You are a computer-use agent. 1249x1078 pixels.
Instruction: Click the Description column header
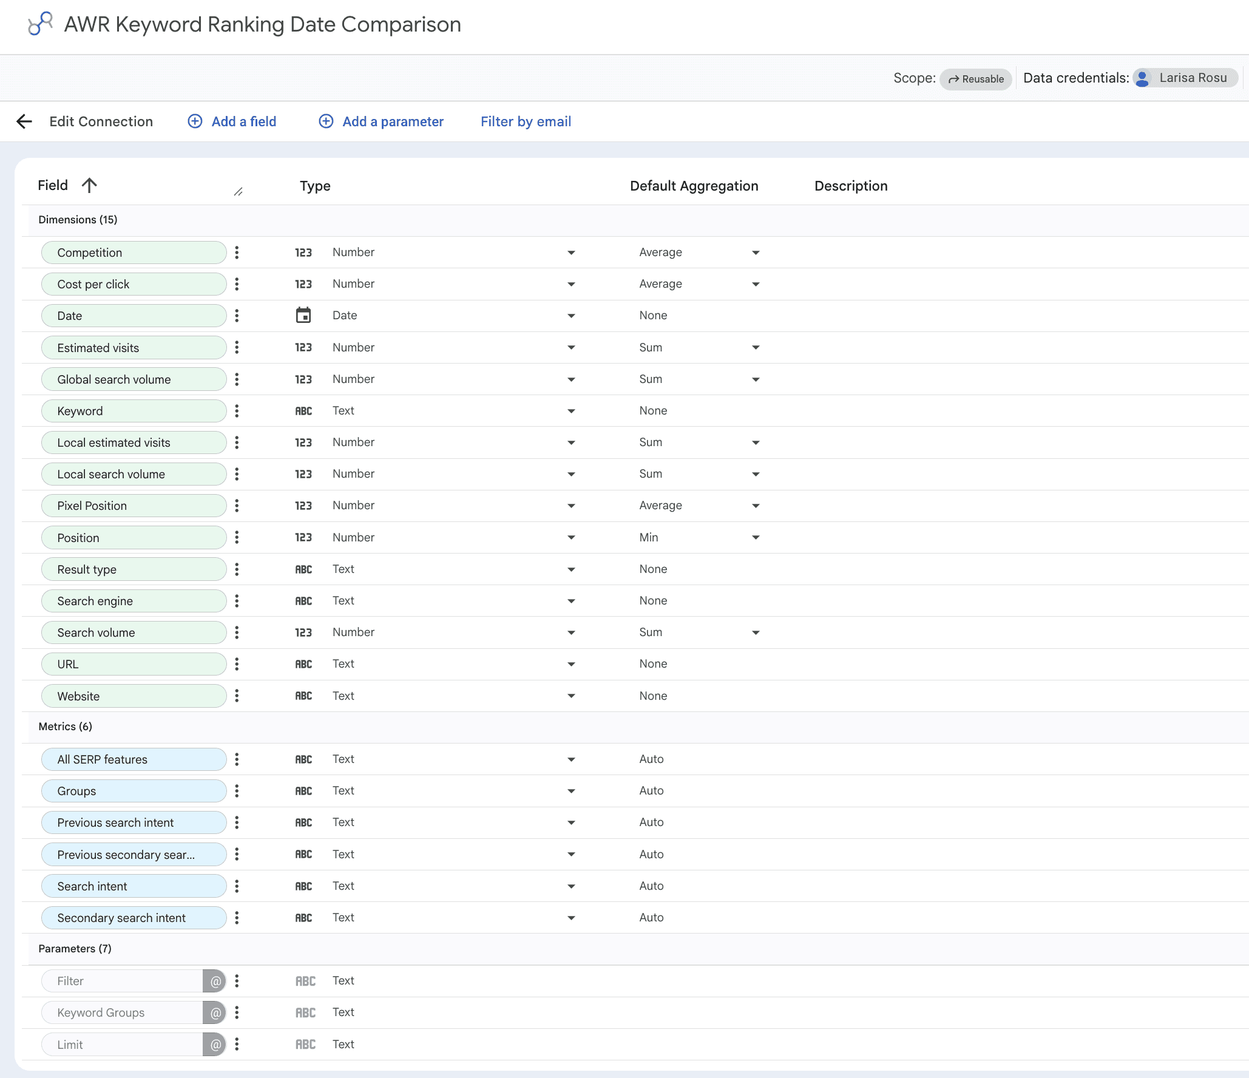pos(851,186)
